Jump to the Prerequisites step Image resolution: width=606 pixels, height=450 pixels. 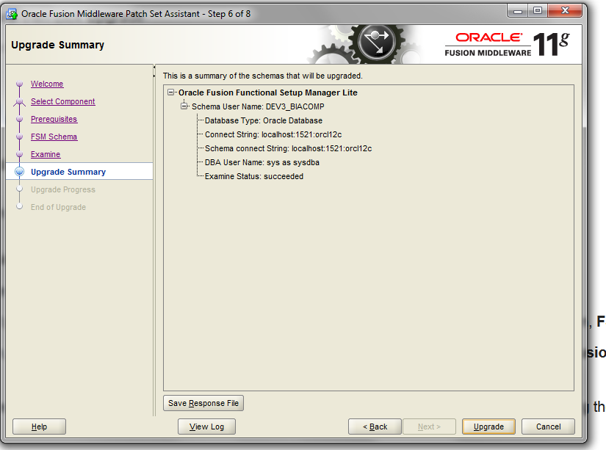[54, 119]
